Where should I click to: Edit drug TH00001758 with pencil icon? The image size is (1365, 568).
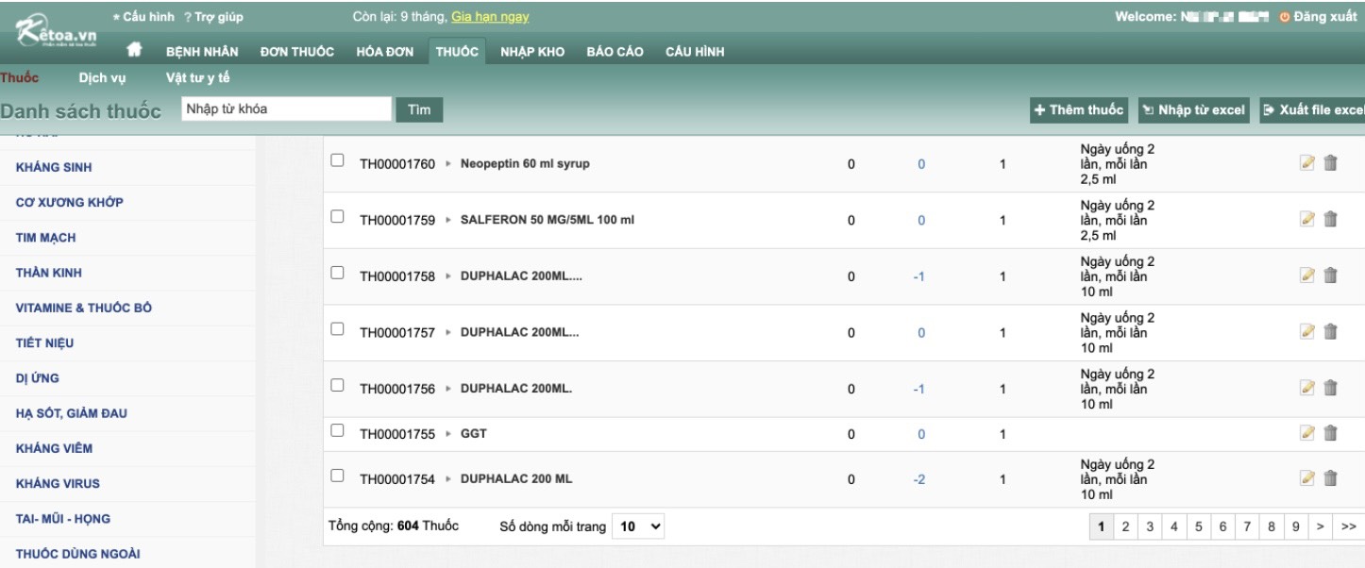[1307, 276]
